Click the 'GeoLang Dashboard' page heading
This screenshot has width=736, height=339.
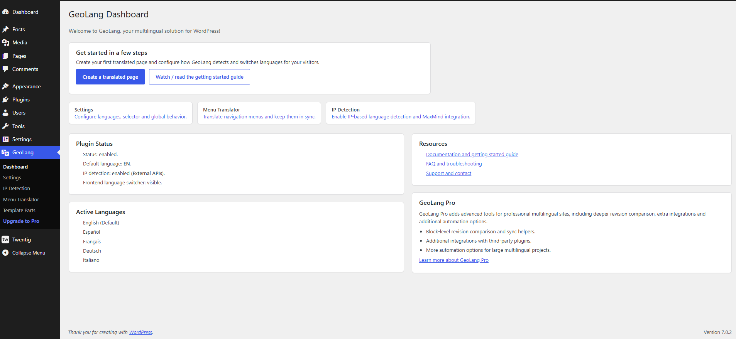(108, 15)
